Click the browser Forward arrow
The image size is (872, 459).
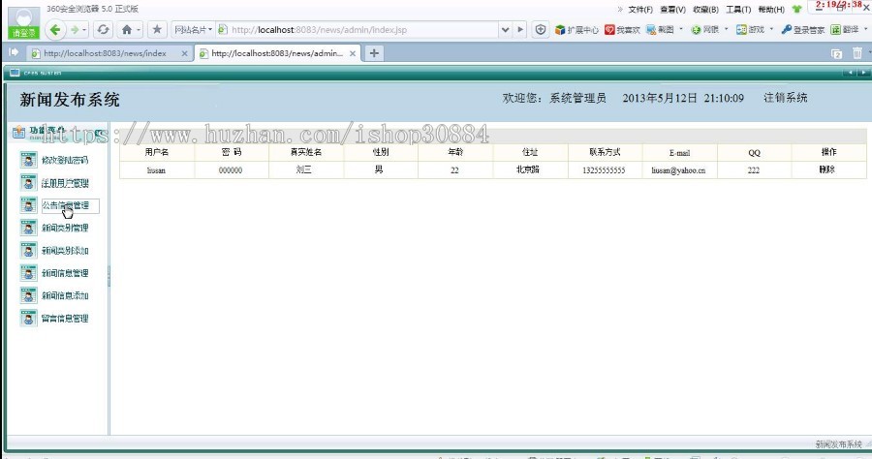pyautogui.click(x=74, y=29)
